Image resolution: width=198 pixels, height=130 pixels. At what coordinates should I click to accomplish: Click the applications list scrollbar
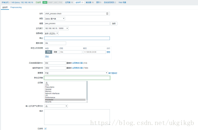click(x=87, y=92)
